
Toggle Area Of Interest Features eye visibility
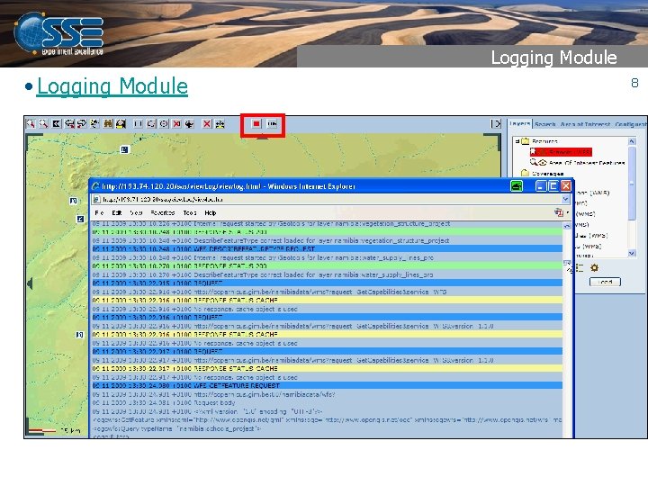[543, 162]
